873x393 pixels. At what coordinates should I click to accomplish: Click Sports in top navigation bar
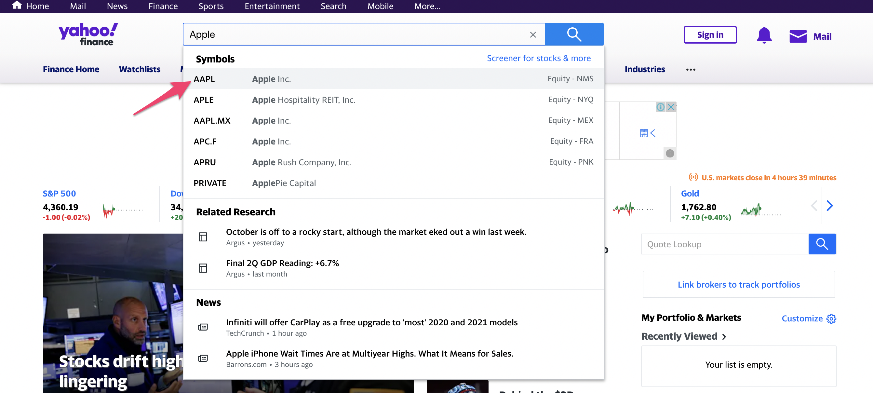(x=211, y=6)
